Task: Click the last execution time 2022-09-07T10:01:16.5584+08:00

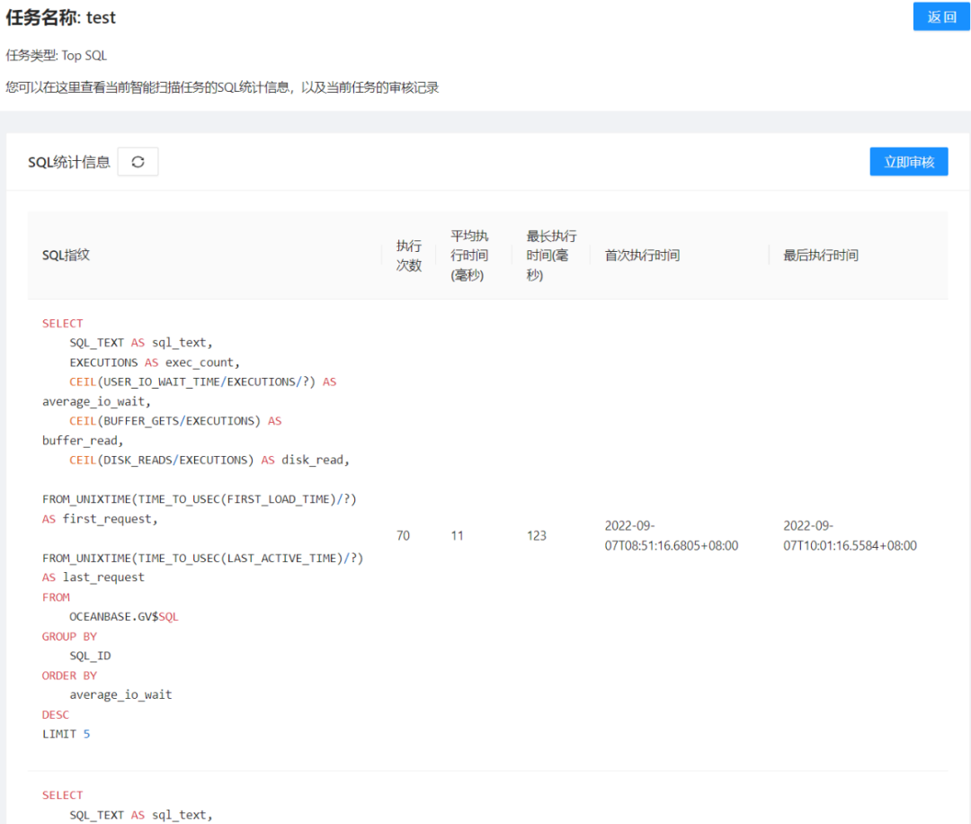Action: point(850,535)
